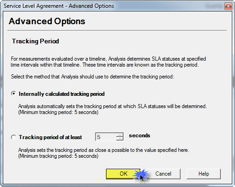Click the bottom 'Minimum tracking period: 5 seconds' note
This screenshot has height=187, width=235.
tap(58, 156)
